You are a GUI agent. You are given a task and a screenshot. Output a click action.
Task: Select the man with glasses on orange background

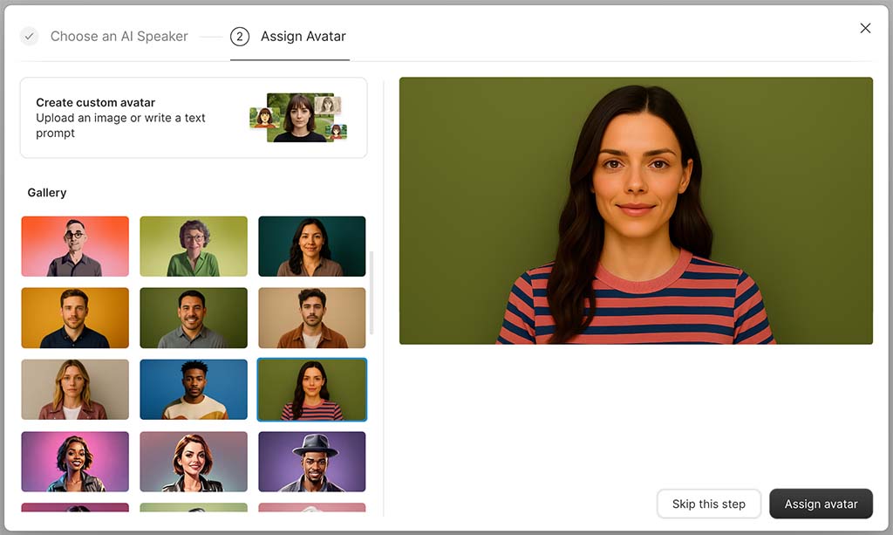[74, 246]
